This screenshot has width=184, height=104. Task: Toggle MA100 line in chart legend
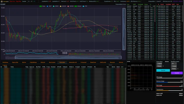[x=63, y=6]
